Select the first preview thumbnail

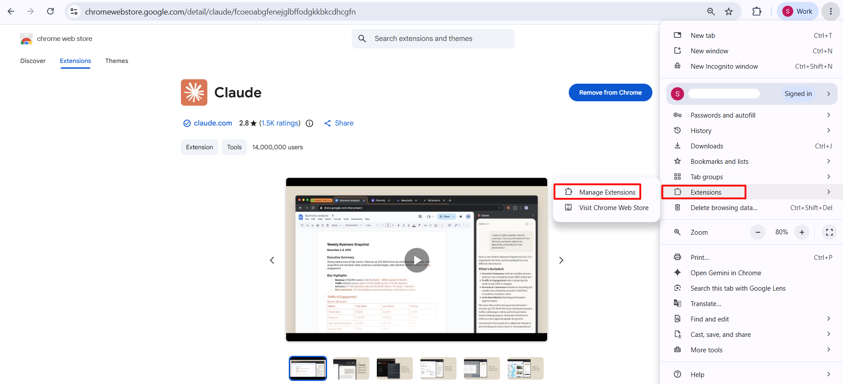click(x=308, y=368)
